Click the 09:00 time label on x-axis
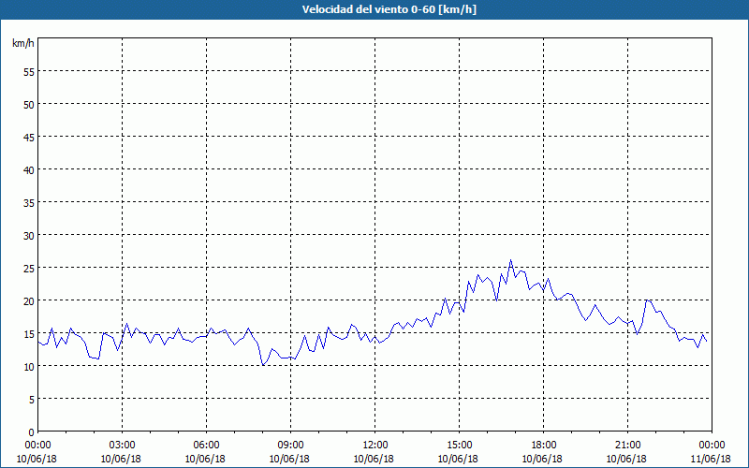This screenshot has height=468, width=749. (x=290, y=446)
